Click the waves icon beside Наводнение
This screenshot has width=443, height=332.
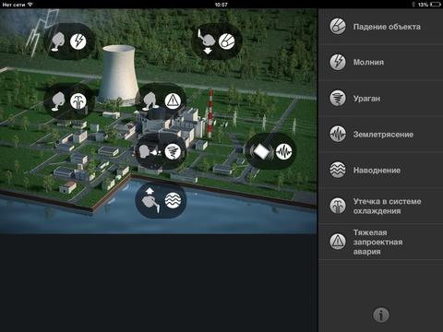point(338,170)
